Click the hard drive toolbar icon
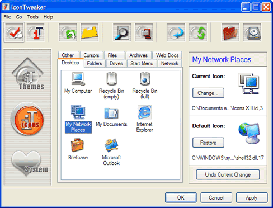 (252, 32)
